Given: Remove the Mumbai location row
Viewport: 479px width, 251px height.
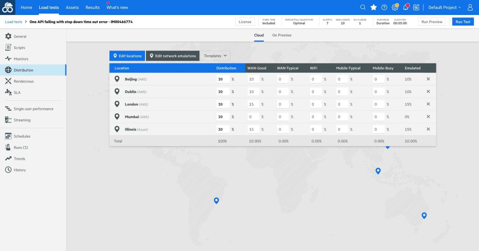Looking at the screenshot, I should point(428,117).
